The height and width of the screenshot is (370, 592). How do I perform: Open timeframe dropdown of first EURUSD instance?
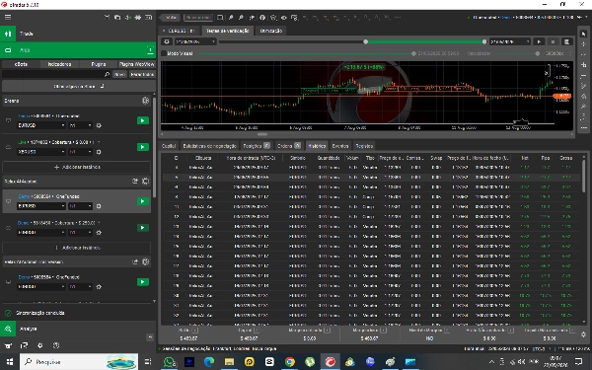[x=80, y=125]
